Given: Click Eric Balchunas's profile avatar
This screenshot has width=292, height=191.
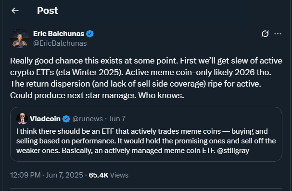Looking at the screenshot, I should tap(20, 38).
